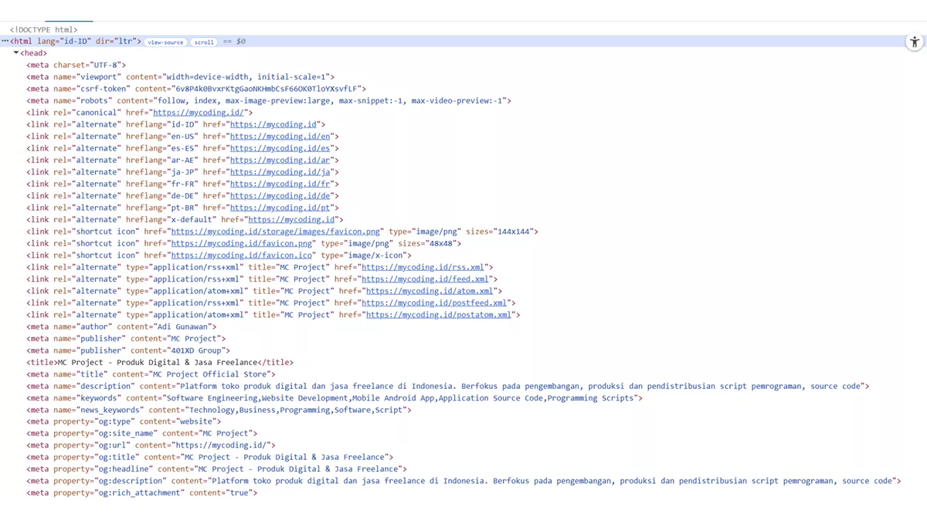Select the meta charset UTF-8 node
The image size is (927, 521).
pyautogui.click(x=76, y=66)
